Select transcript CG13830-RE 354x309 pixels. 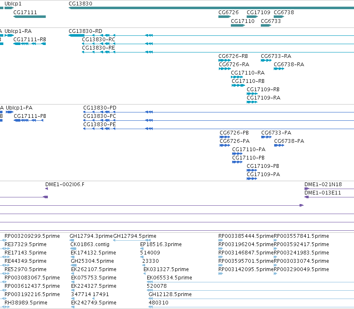click(x=99, y=48)
